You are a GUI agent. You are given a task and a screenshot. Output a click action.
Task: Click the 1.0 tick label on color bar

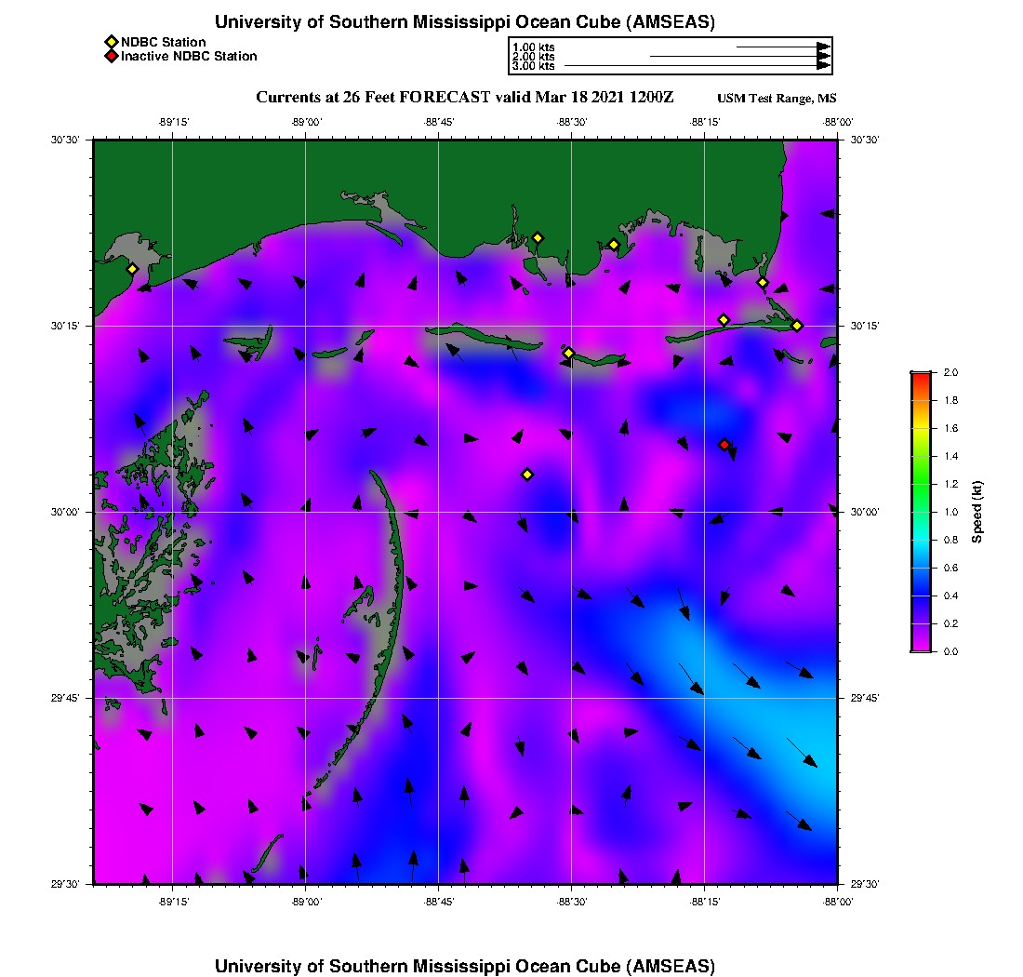pos(950,512)
